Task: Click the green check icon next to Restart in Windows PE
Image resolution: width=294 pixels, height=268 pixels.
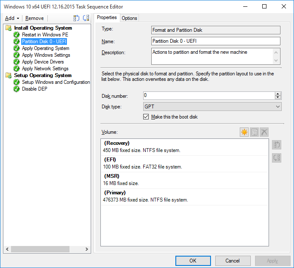Action: pos(17,35)
